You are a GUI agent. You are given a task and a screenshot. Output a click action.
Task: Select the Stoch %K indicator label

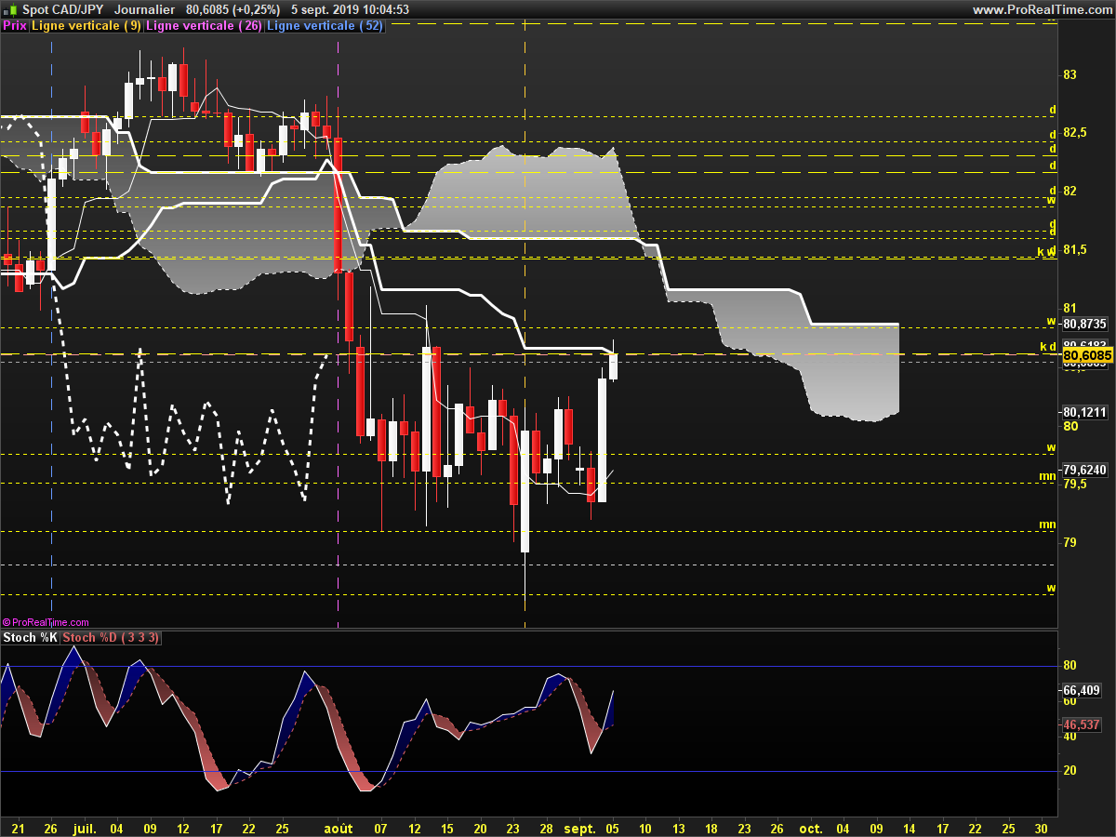point(31,637)
